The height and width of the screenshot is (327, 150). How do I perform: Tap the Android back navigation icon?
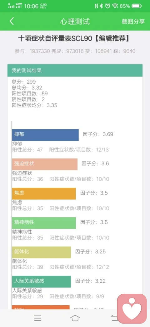pyautogui.click(x=114, y=318)
